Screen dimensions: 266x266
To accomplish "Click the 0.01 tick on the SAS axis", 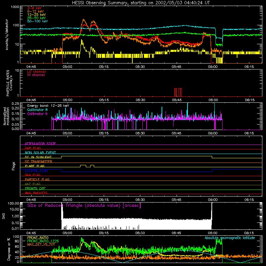I will pos(15,228).
